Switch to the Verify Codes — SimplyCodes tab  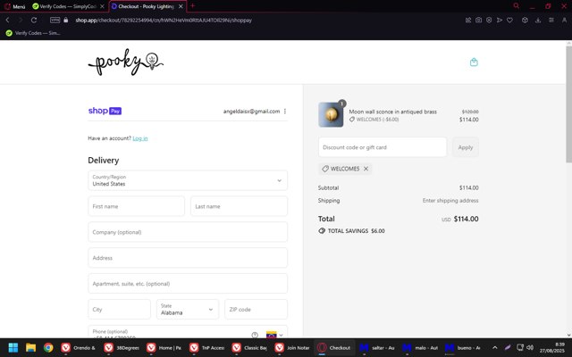(x=64, y=6)
